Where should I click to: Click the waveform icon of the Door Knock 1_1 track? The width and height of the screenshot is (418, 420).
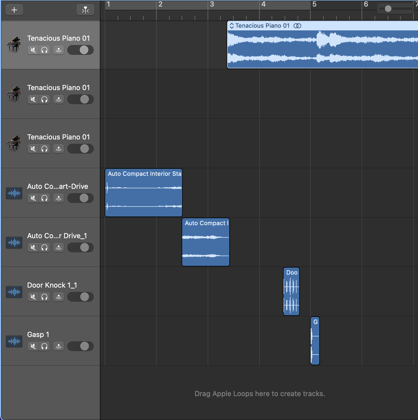(x=14, y=292)
